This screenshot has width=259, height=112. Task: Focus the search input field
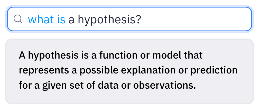click(129, 19)
